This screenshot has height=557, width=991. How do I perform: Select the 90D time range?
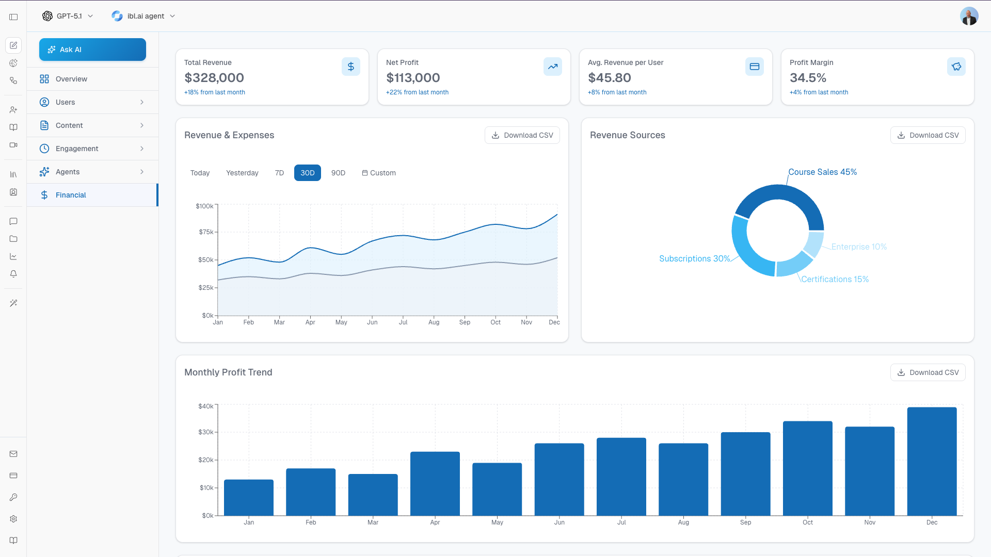[x=338, y=173]
